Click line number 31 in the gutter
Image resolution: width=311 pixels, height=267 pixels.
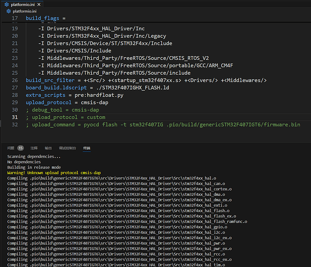(x=15, y=117)
